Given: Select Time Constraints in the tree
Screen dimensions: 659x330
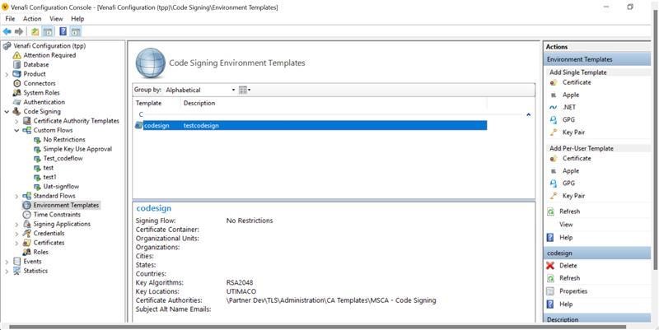Looking at the screenshot, I should click(x=57, y=215).
